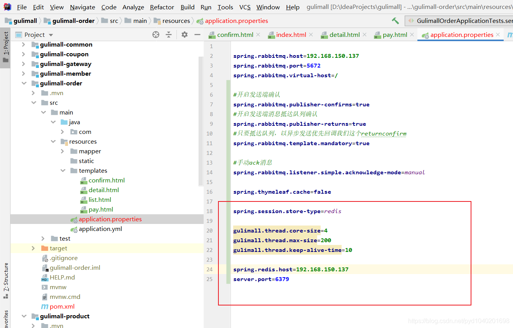Expand the com package
The width and height of the screenshot is (513, 328).
pos(63,132)
